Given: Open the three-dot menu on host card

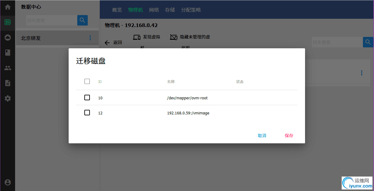Looking at the screenshot, I should [x=362, y=73].
